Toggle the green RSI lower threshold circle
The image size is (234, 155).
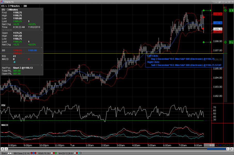[x=56, y=153]
